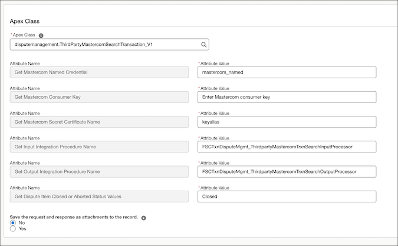Click info icon beside Save request and response
This screenshot has width=398, height=246.
(x=144, y=218)
